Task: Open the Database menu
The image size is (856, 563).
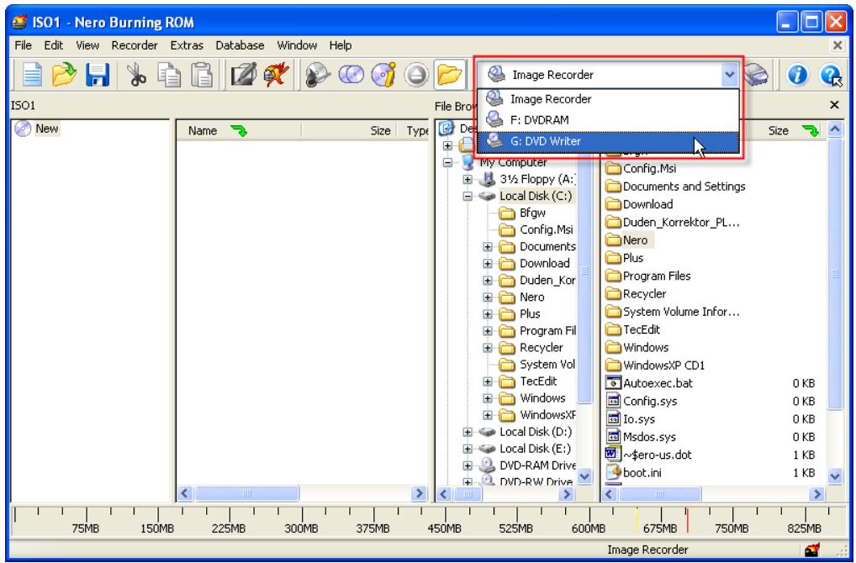Action: (x=240, y=45)
